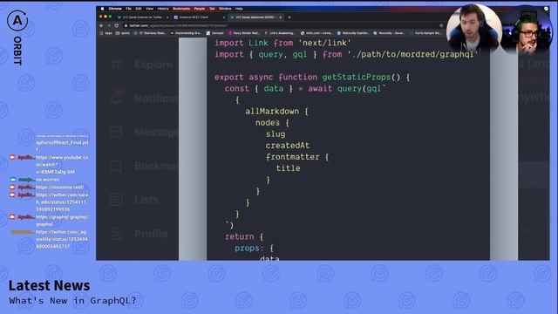The height and width of the screenshot is (314, 558).
Task: Open the Chrome menu
Action: tap(115, 9)
